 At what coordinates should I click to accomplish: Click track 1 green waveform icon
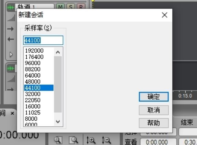tap(11, 8)
